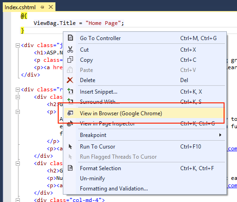Viewport: 237px width, 202px height.
Task: Click the Format Selection icon
Action: pos(70,168)
